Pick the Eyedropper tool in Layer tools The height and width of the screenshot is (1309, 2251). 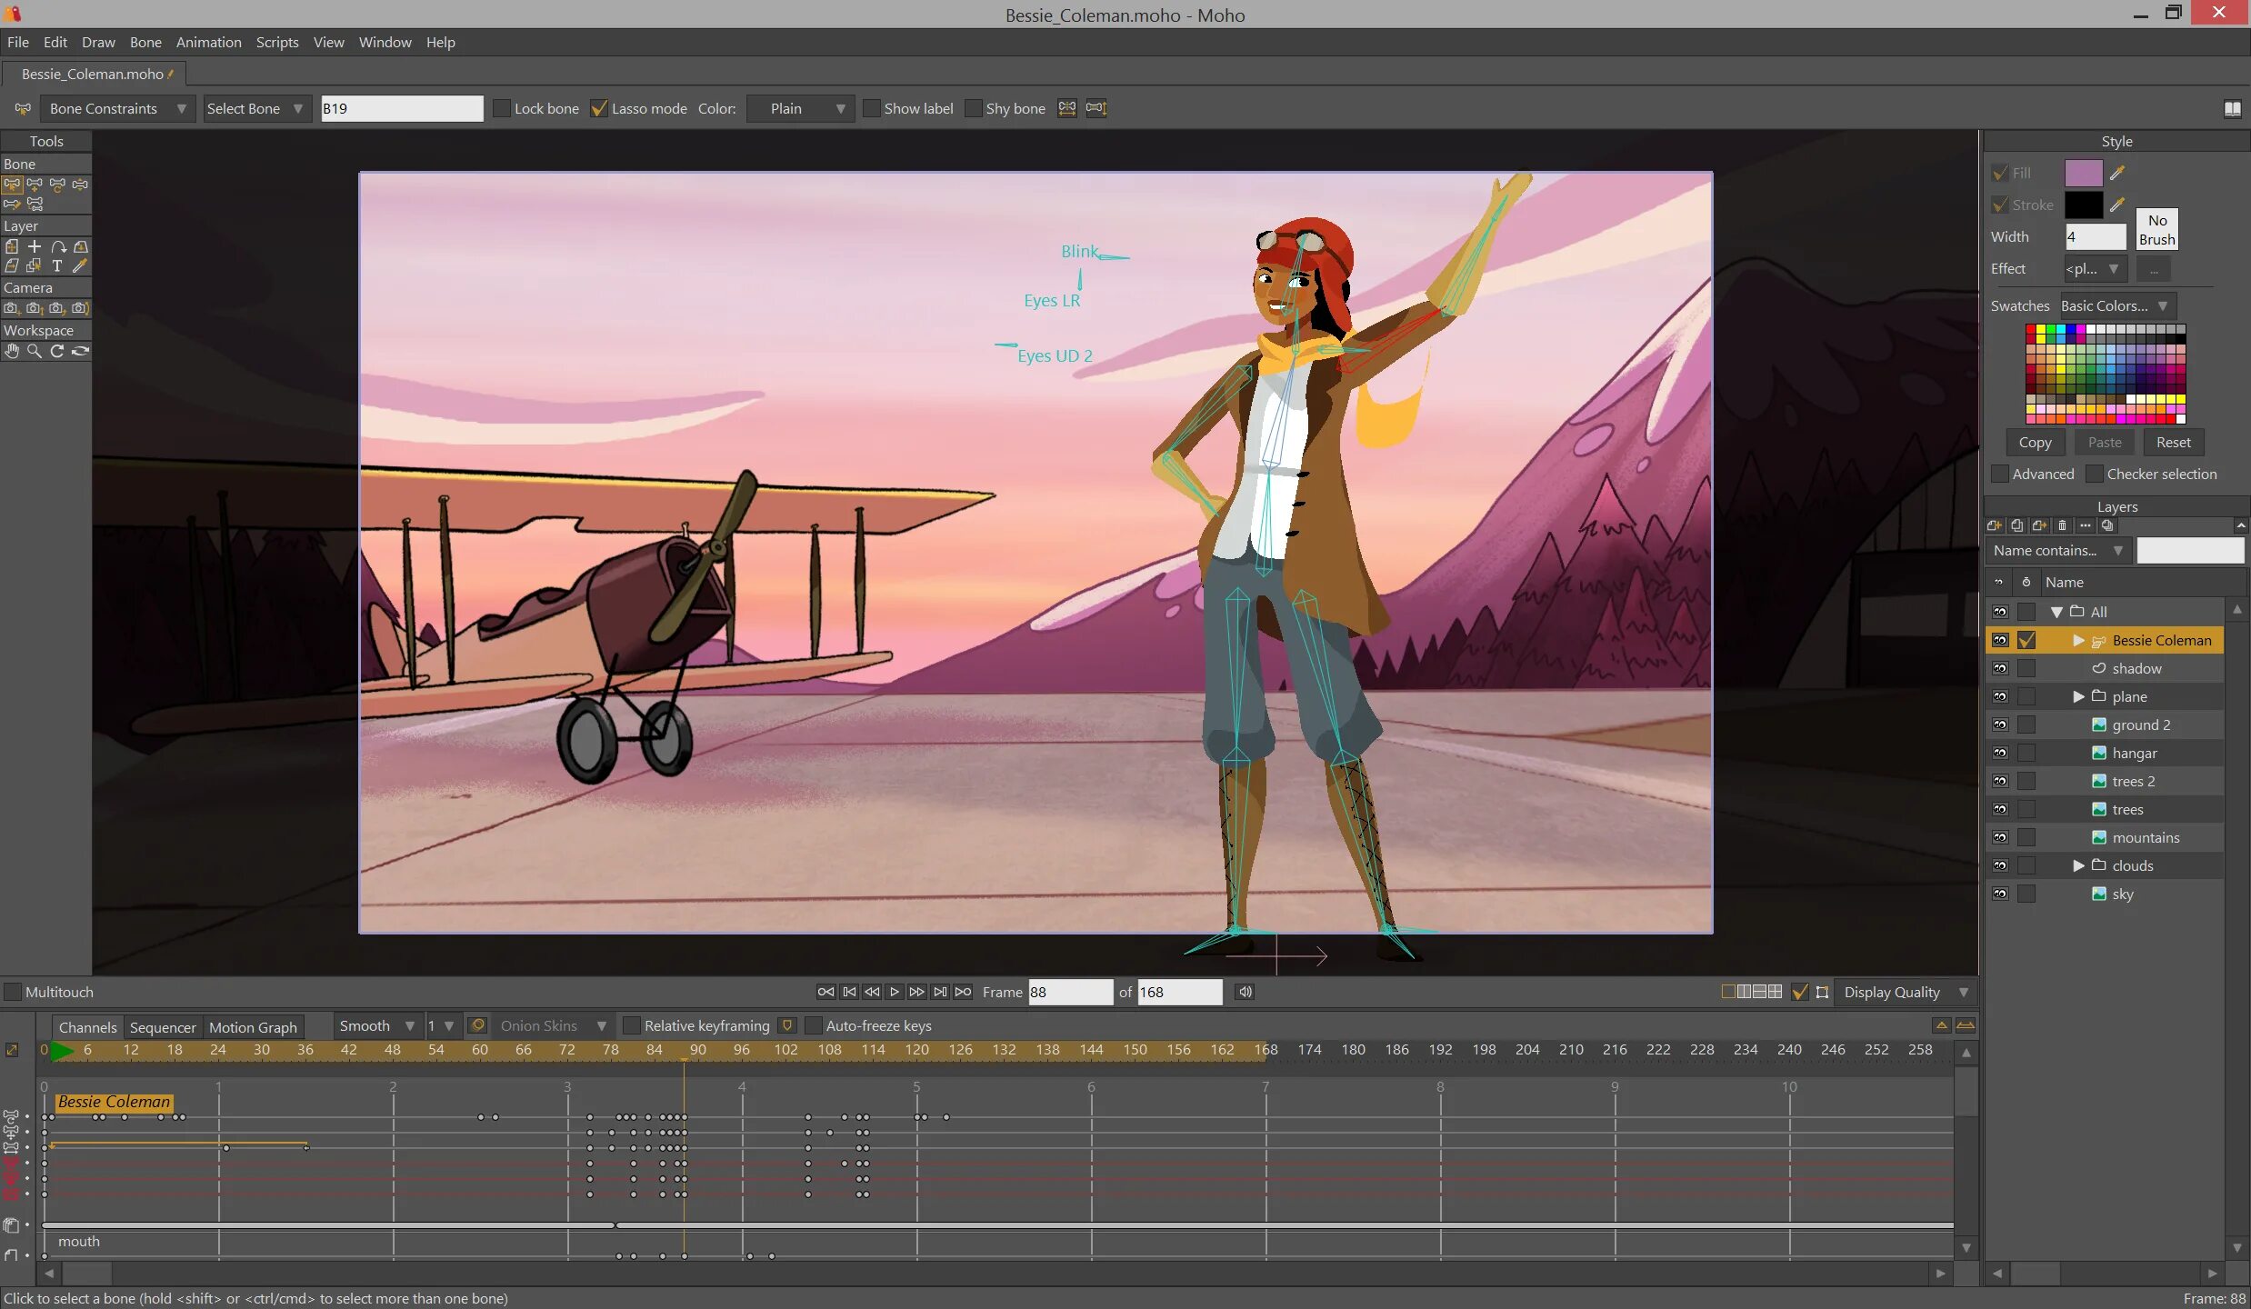coord(80,266)
